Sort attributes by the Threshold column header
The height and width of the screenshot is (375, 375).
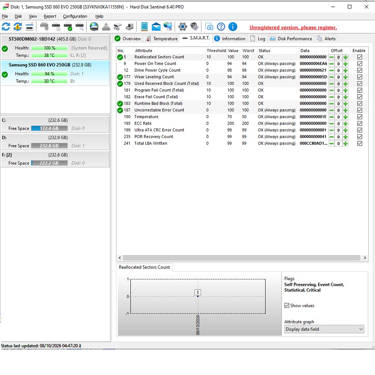(216, 51)
